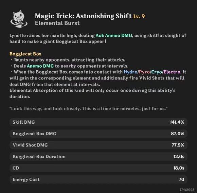The image size is (197, 193).
Task: Click the Electro element keyword
Action: (172, 72)
